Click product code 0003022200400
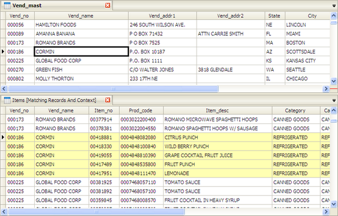The height and width of the screenshot is (216, 338). (141, 120)
